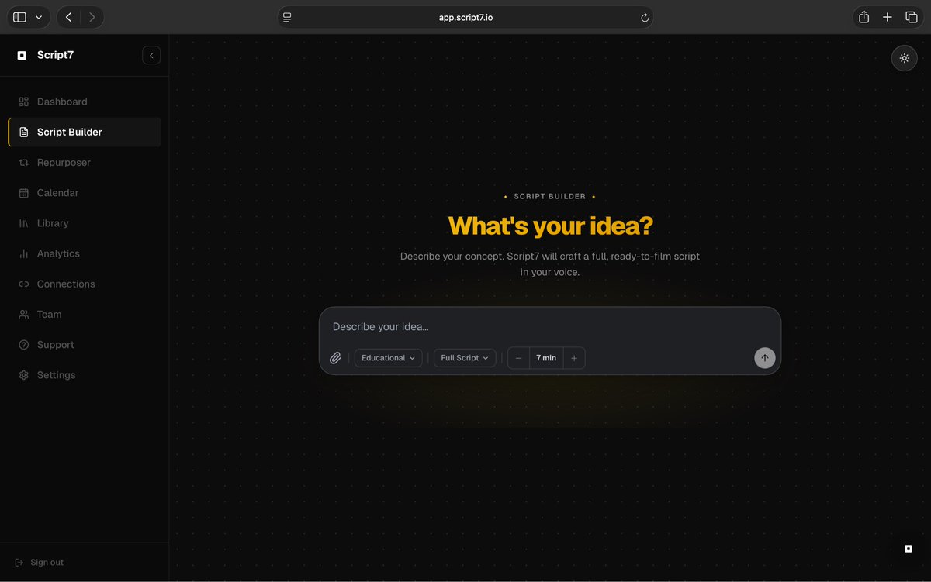Click the Calendar icon in sidebar
Image resolution: width=931 pixels, height=582 pixels.
tap(23, 193)
